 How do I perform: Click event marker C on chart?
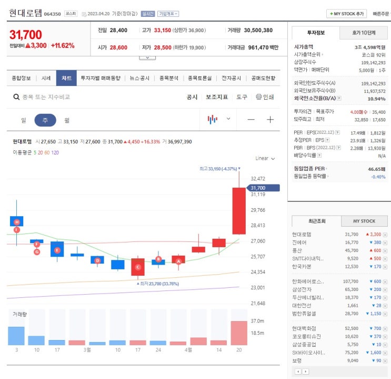click(138, 267)
